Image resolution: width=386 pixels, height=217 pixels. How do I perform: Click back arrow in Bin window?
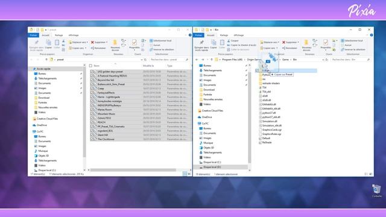[x=197, y=60]
